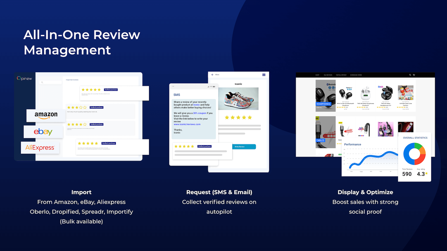Click the Baseus lightning cable product image
447x251 pixels.
346,129
